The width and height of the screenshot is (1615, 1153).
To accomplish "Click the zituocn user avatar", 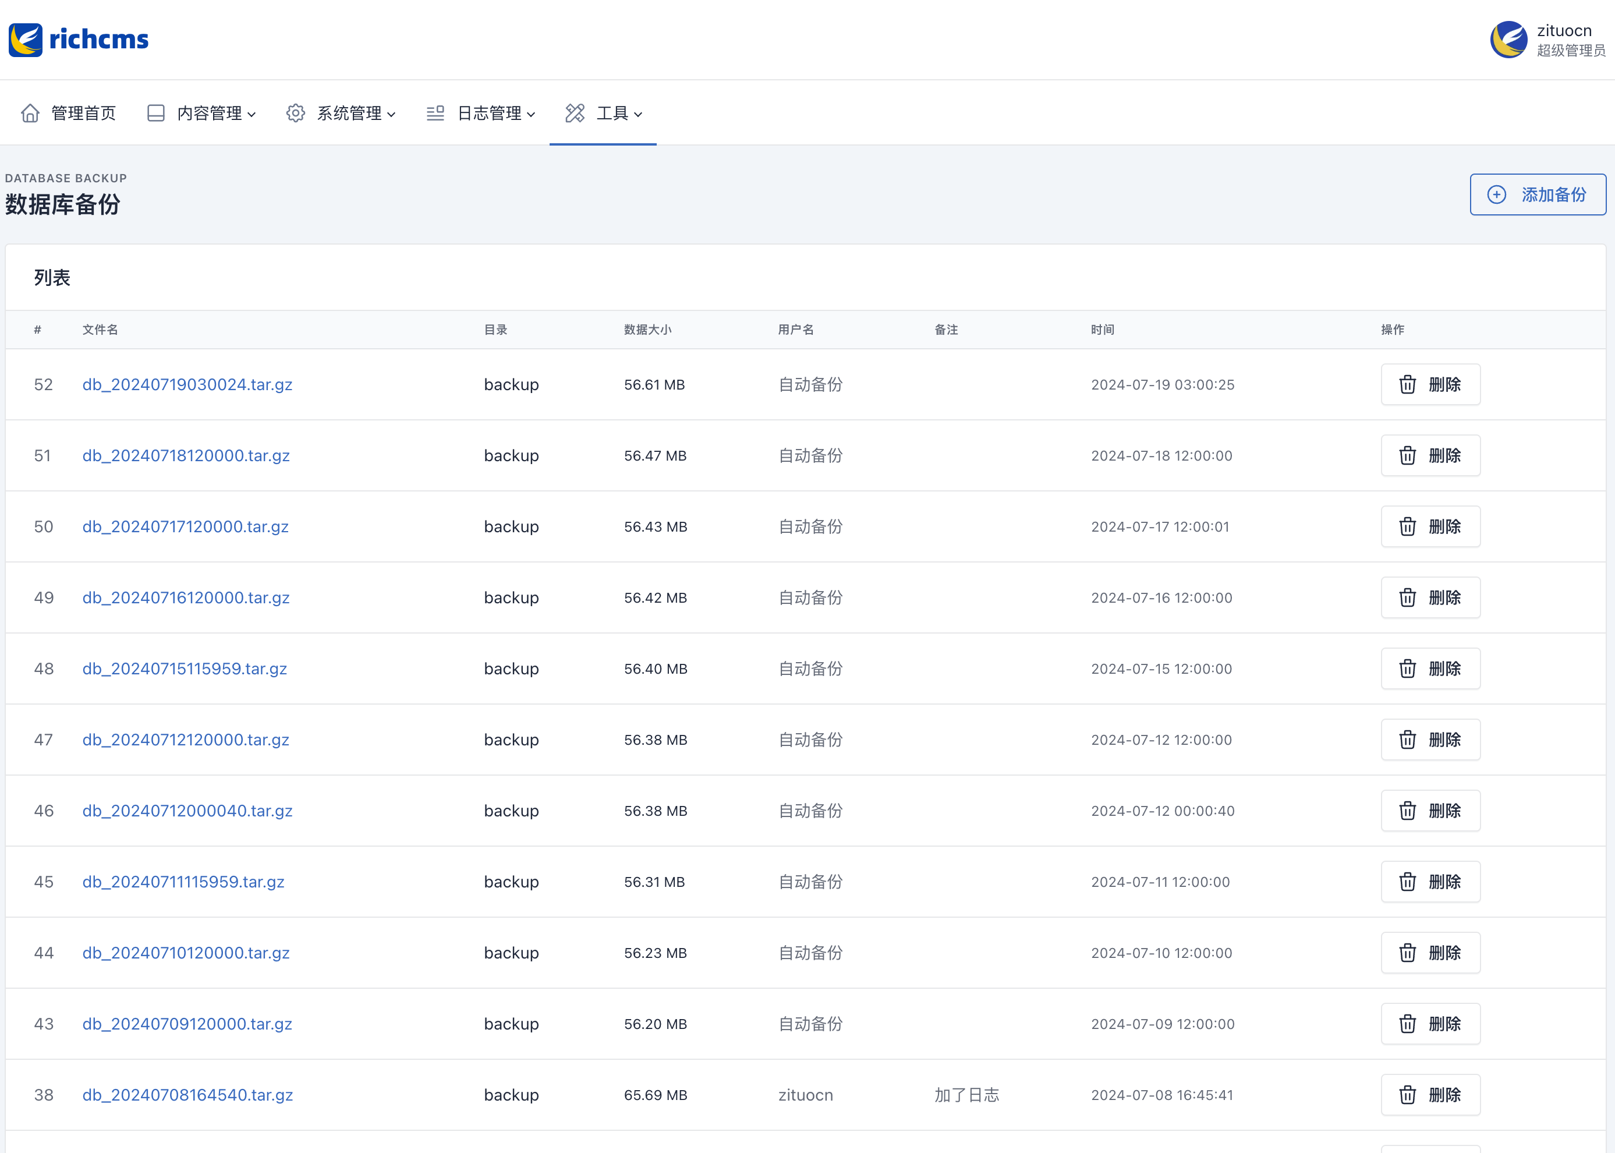I will pos(1508,40).
